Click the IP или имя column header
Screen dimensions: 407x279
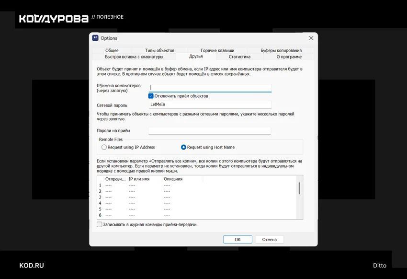point(145,179)
